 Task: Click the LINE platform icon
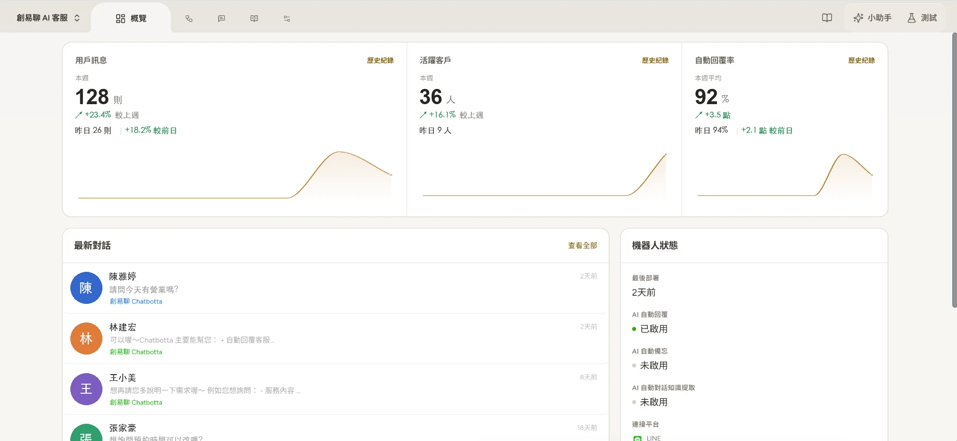[x=637, y=438]
